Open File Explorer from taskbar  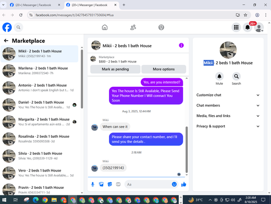(x=54, y=200)
